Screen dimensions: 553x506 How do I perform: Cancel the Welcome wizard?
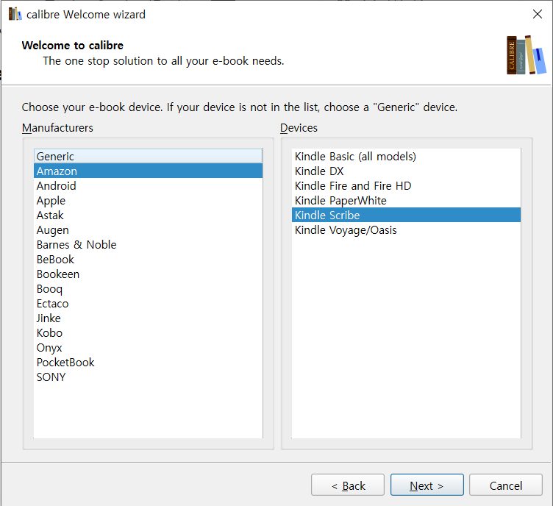pyautogui.click(x=506, y=485)
